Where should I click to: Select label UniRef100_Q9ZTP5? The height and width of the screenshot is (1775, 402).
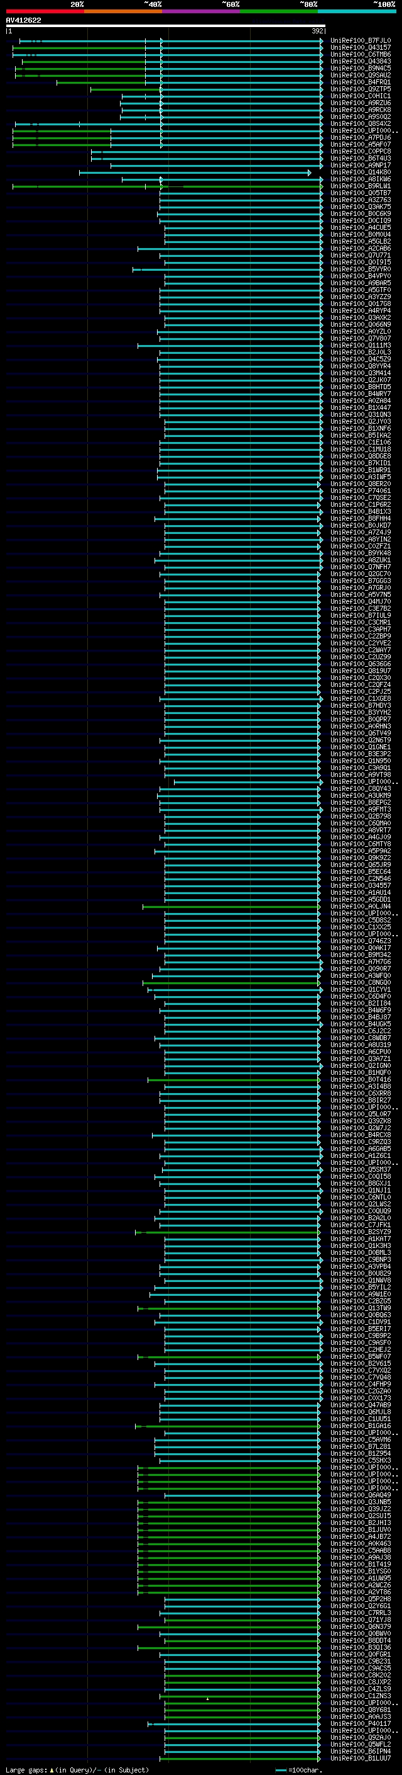click(360, 89)
